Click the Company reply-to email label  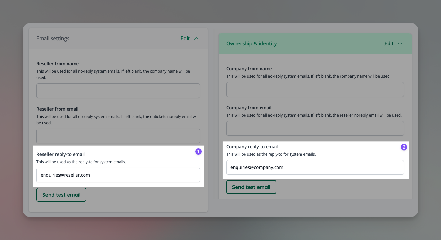click(x=252, y=147)
